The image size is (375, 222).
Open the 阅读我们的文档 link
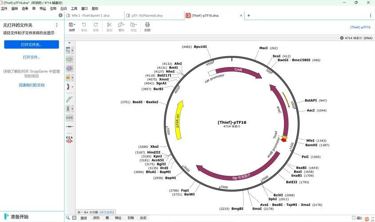pos(32,85)
